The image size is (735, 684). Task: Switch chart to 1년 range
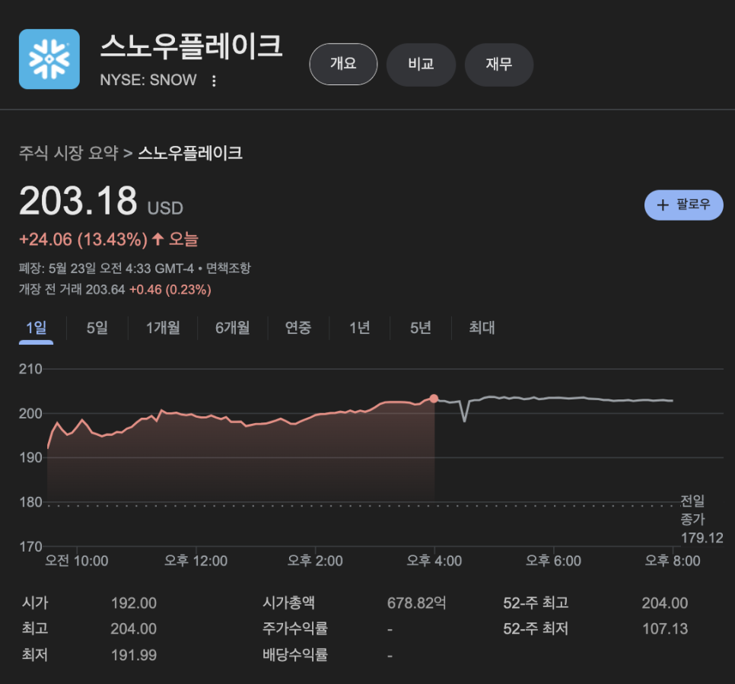tap(360, 328)
